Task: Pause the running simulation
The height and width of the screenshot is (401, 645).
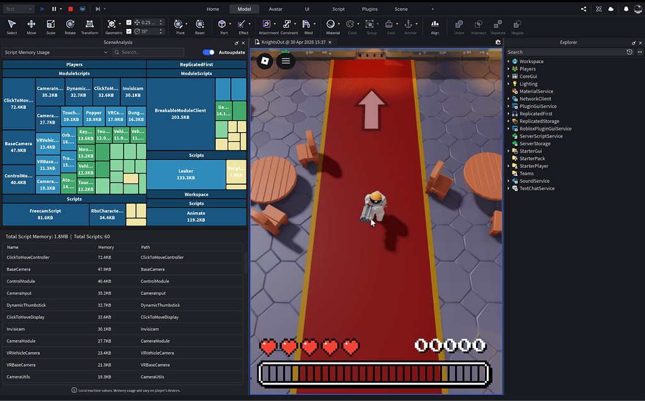Action: (54, 9)
